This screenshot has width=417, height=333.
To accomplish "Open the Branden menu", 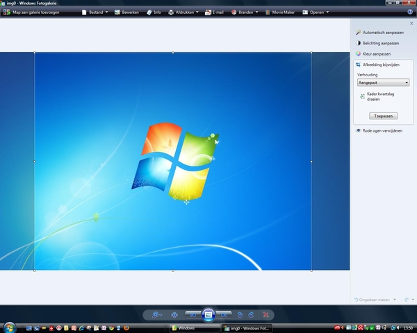I will (245, 12).
